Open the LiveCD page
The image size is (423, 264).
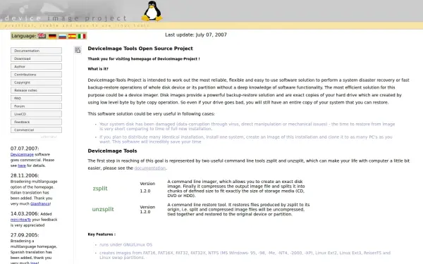click(36, 114)
